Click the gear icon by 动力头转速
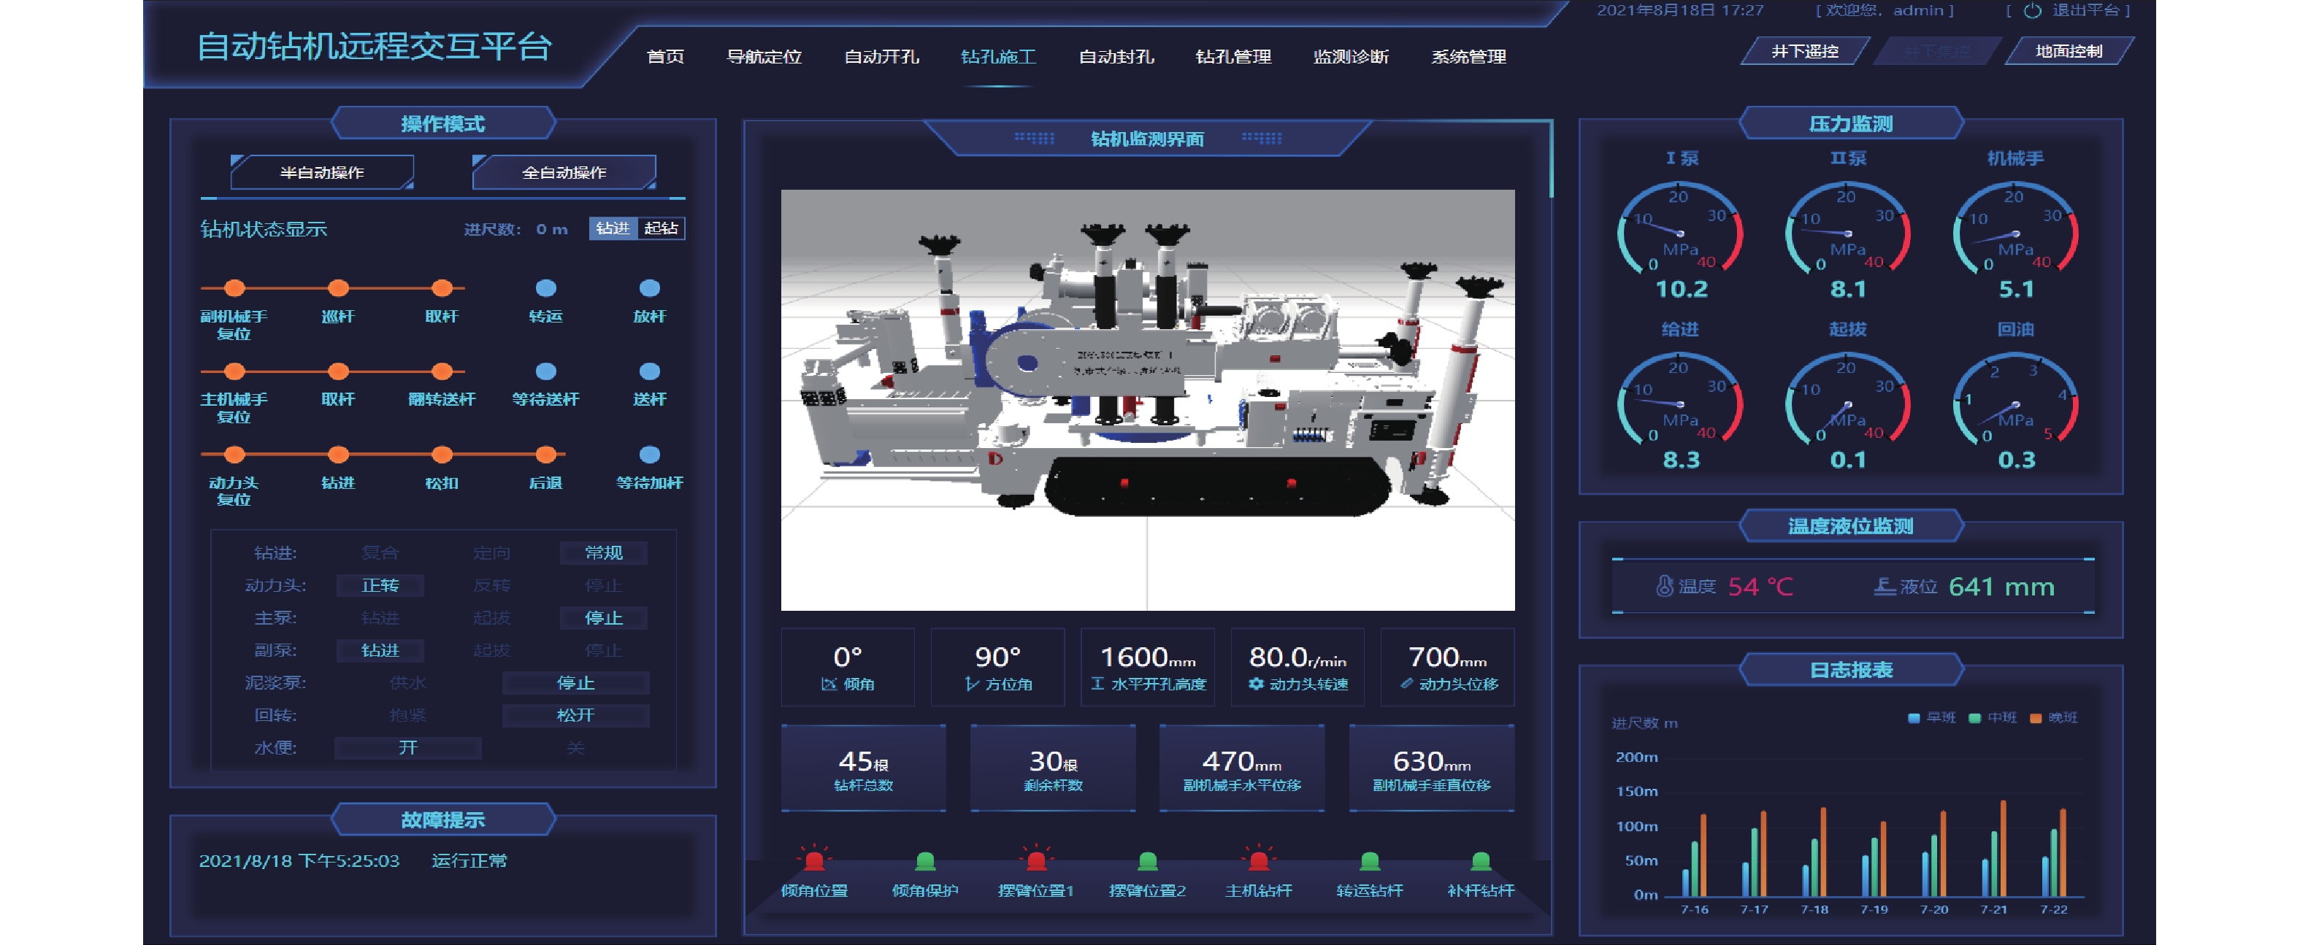Image resolution: width=2300 pixels, height=945 pixels. click(1257, 684)
